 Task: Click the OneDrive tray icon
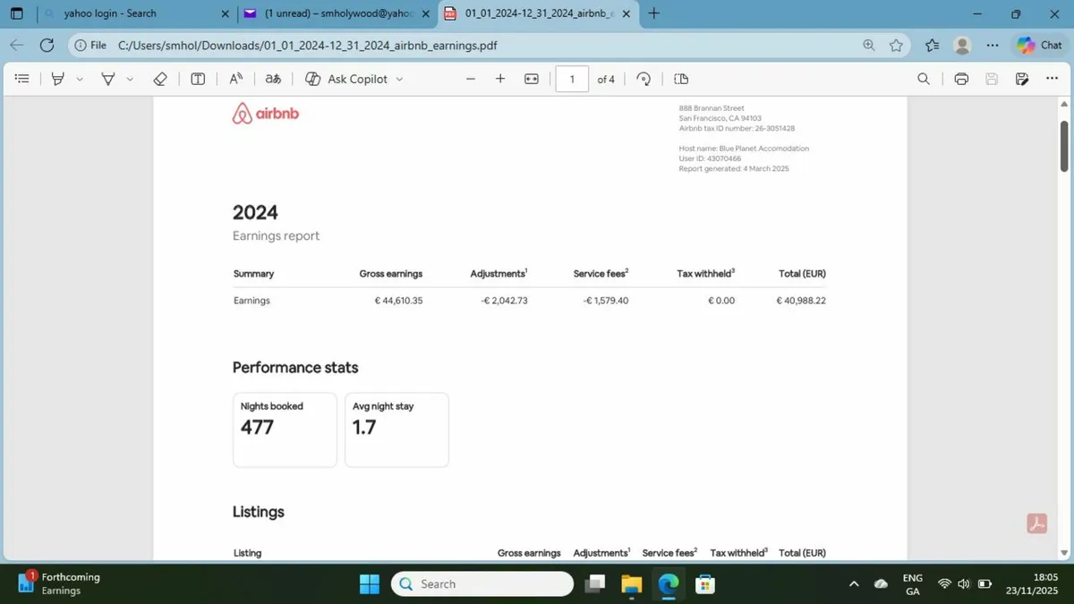(x=881, y=584)
